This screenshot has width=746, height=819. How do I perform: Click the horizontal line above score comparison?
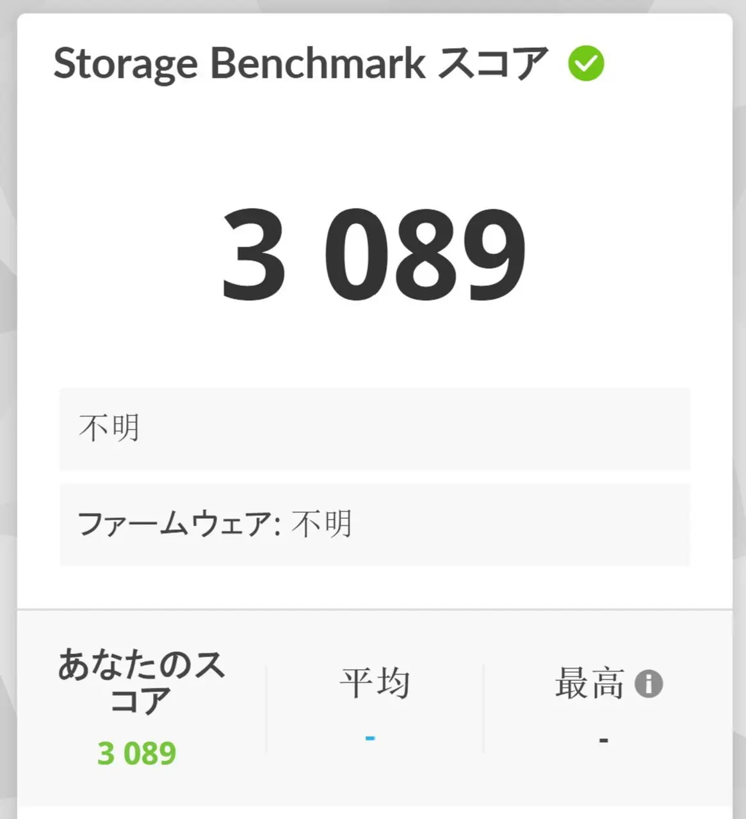[375, 609]
